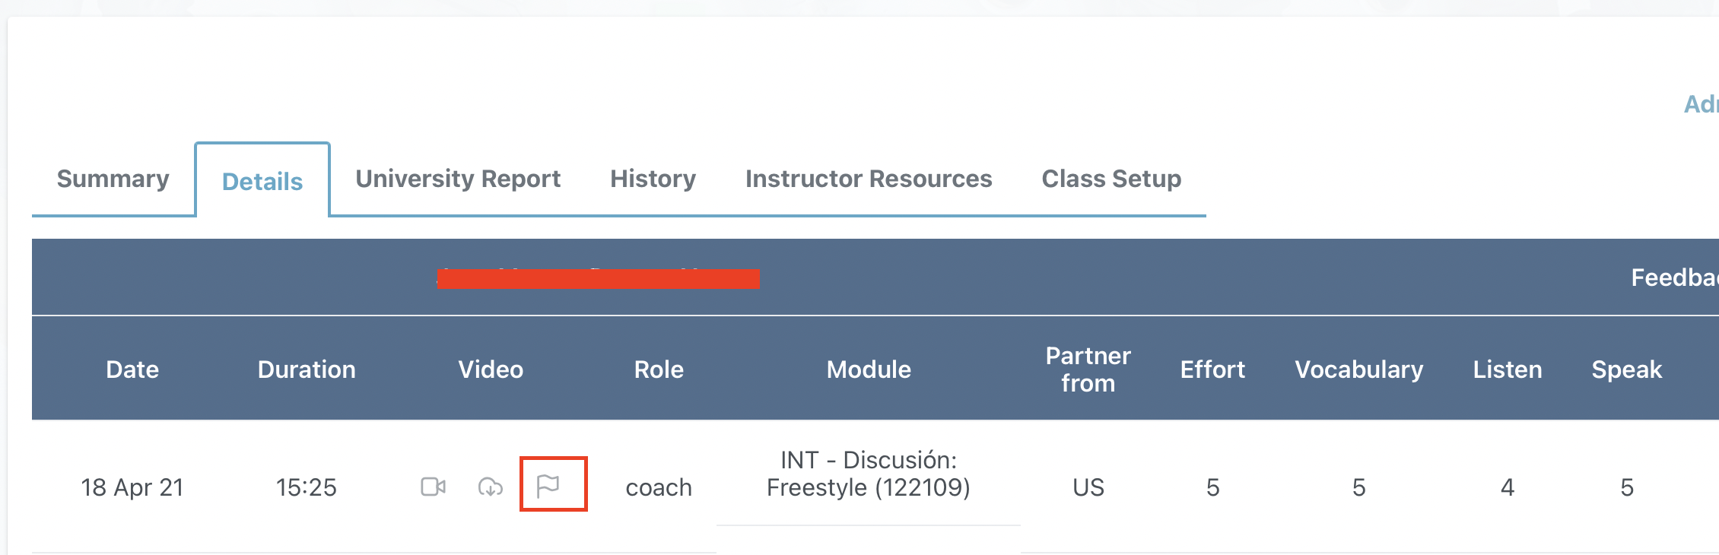Flag the 18 Apr 21 session
This screenshot has width=1719, height=555.
pyautogui.click(x=548, y=485)
